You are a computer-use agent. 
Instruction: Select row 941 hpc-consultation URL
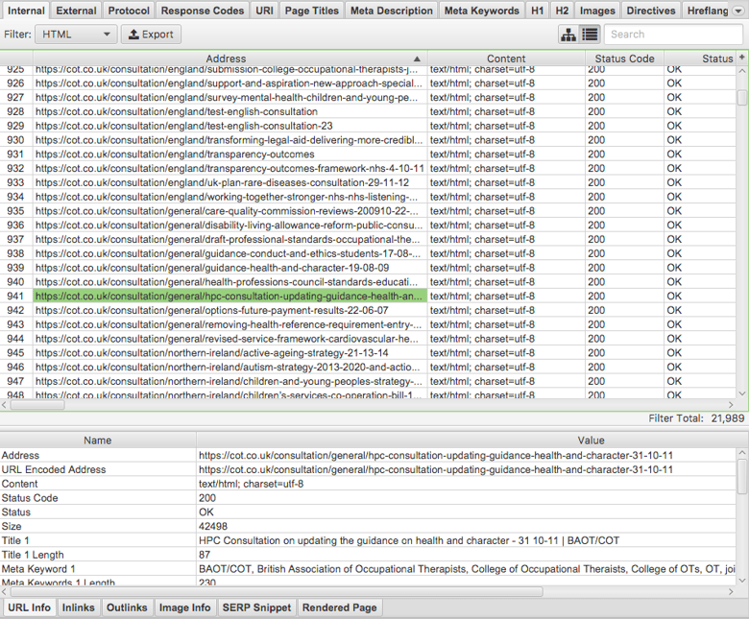[x=229, y=296]
